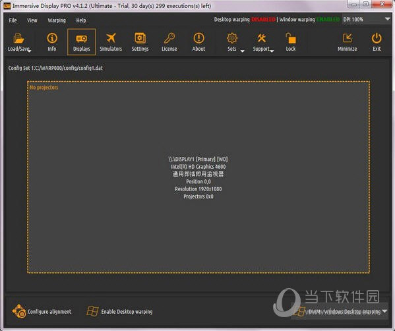Click the Enable Desktop warping windows icon
This screenshot has height=331, width=395.
[92, 311]
